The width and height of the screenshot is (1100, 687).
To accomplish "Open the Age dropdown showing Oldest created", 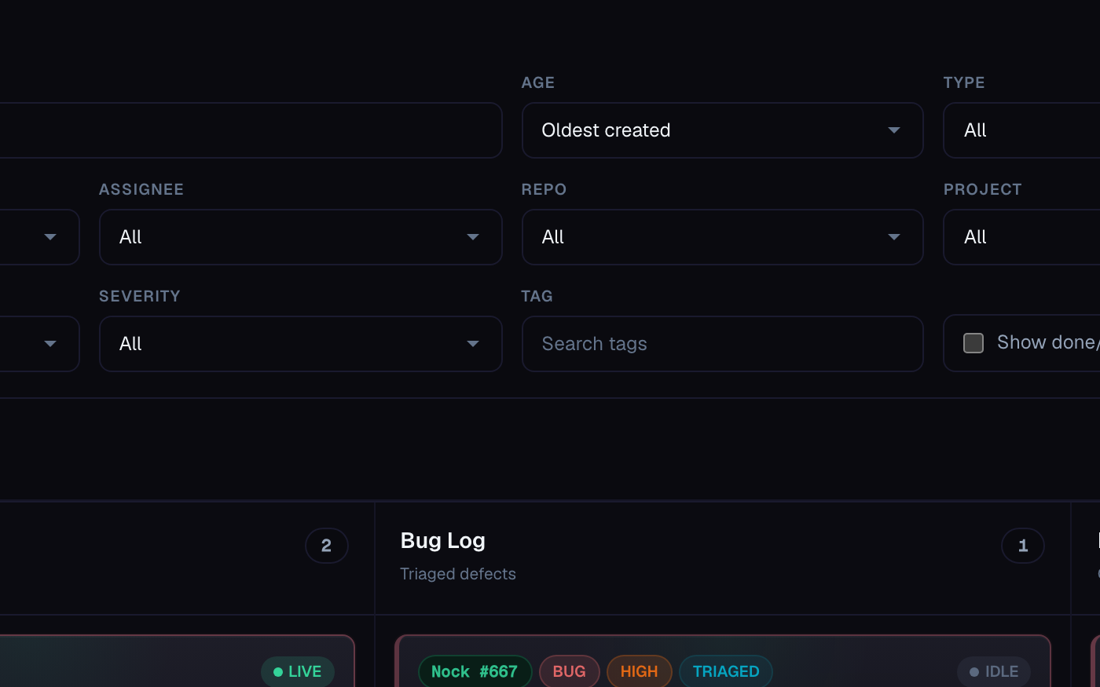I will 722,130.
